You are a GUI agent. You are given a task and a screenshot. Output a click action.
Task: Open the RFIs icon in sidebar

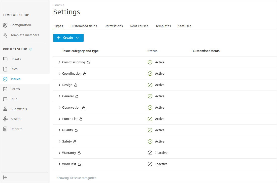[5, 99]
